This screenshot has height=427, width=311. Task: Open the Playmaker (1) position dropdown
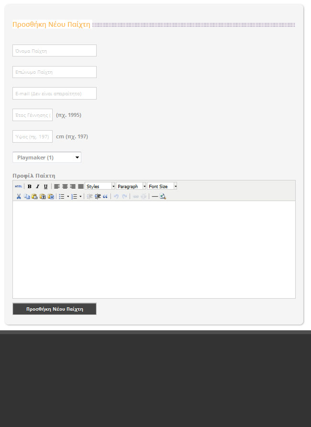pos(47,157)
